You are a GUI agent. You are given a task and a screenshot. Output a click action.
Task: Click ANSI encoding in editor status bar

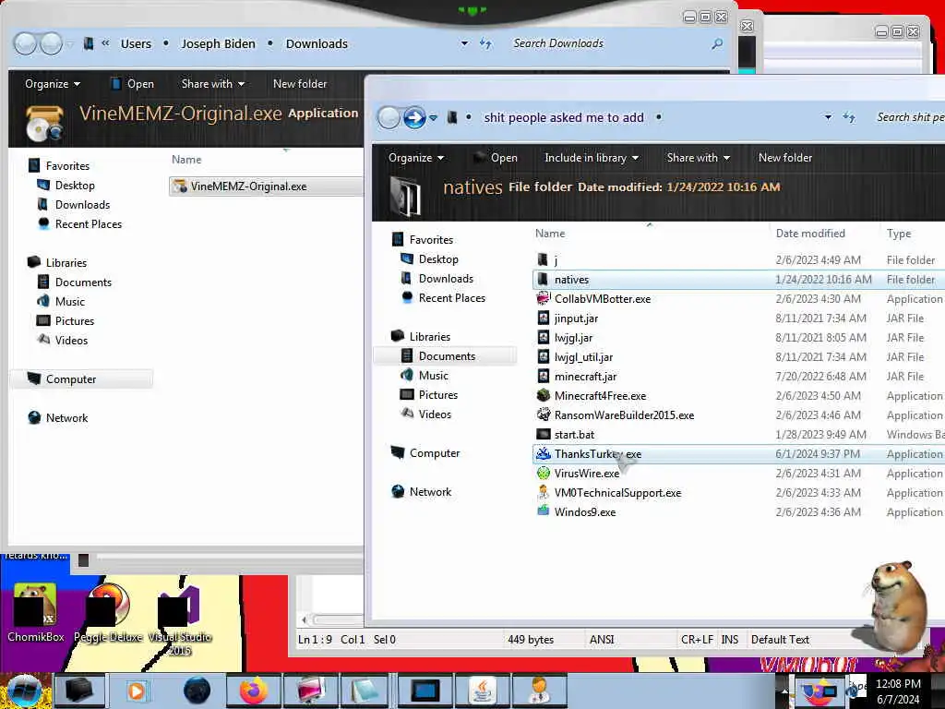(x=602, y=640)
